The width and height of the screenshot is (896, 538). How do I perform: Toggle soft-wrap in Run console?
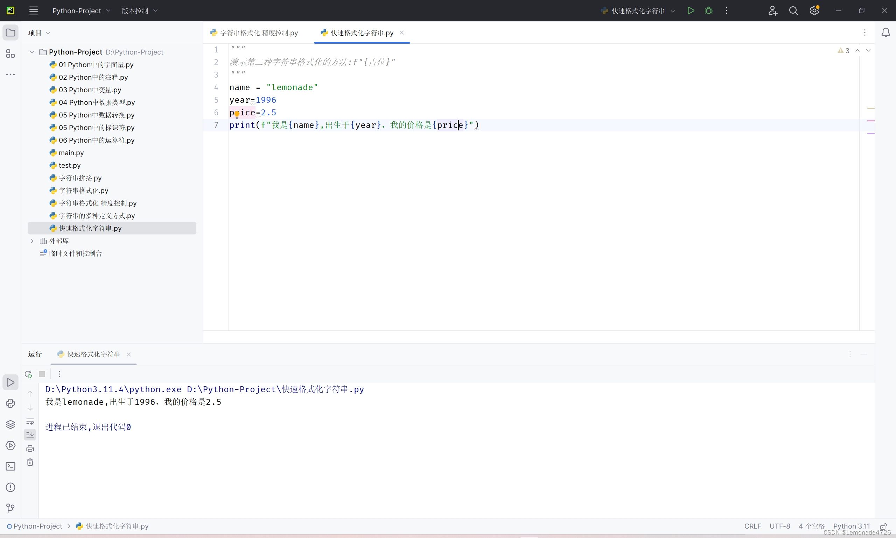pyautogui.click(x=30, y=421)
